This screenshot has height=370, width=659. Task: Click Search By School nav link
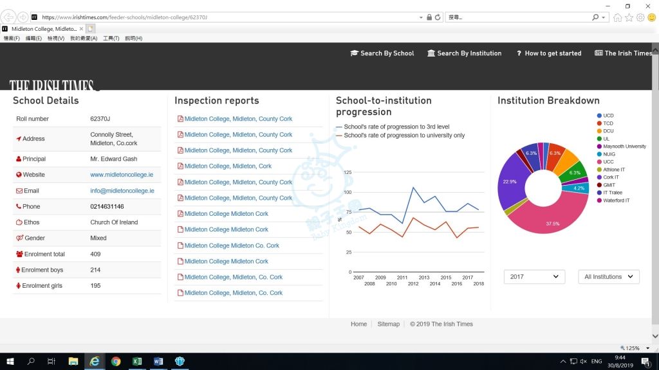382,53
